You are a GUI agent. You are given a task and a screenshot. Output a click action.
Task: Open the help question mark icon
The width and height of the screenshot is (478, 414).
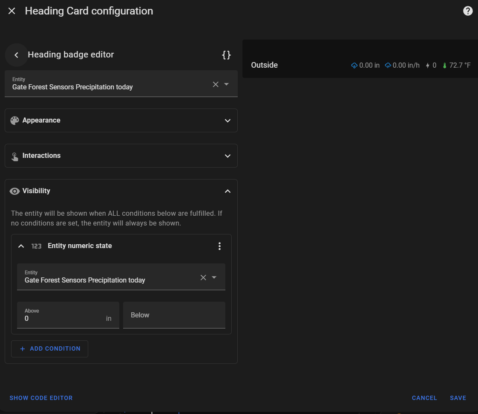[x=468, y=11]
